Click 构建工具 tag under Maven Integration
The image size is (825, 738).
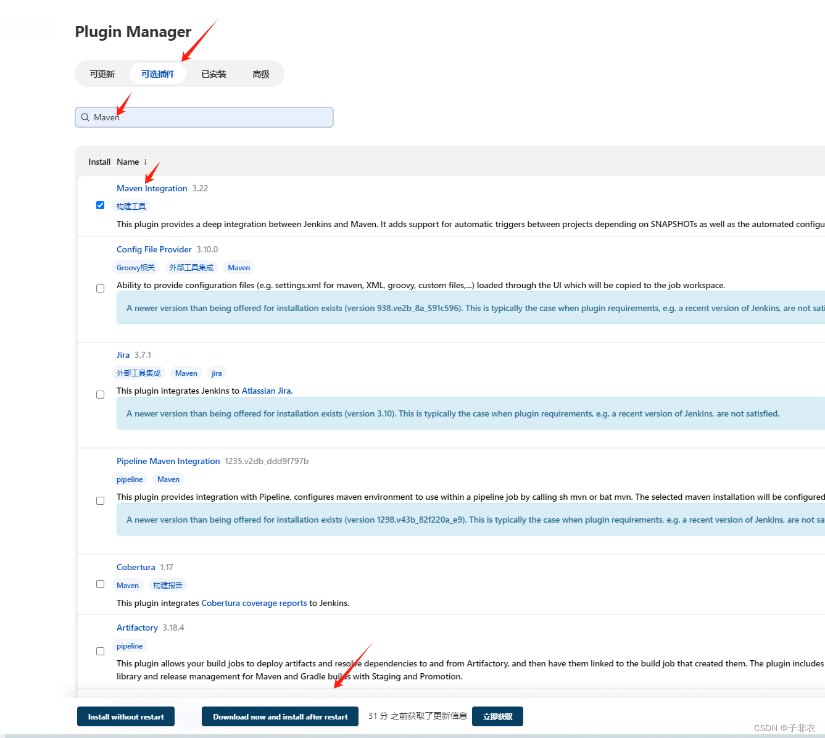point(131,206)
